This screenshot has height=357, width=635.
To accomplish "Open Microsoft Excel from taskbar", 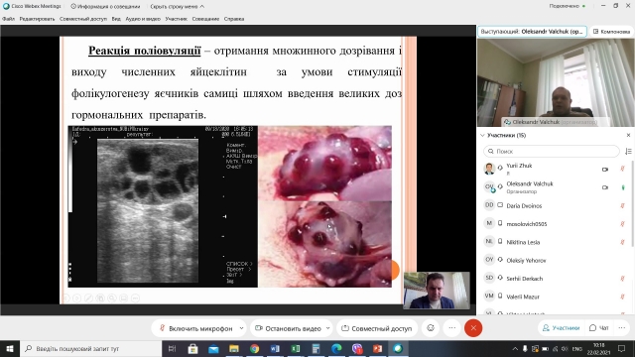I will pyautogui.click(x=296, y=348).
